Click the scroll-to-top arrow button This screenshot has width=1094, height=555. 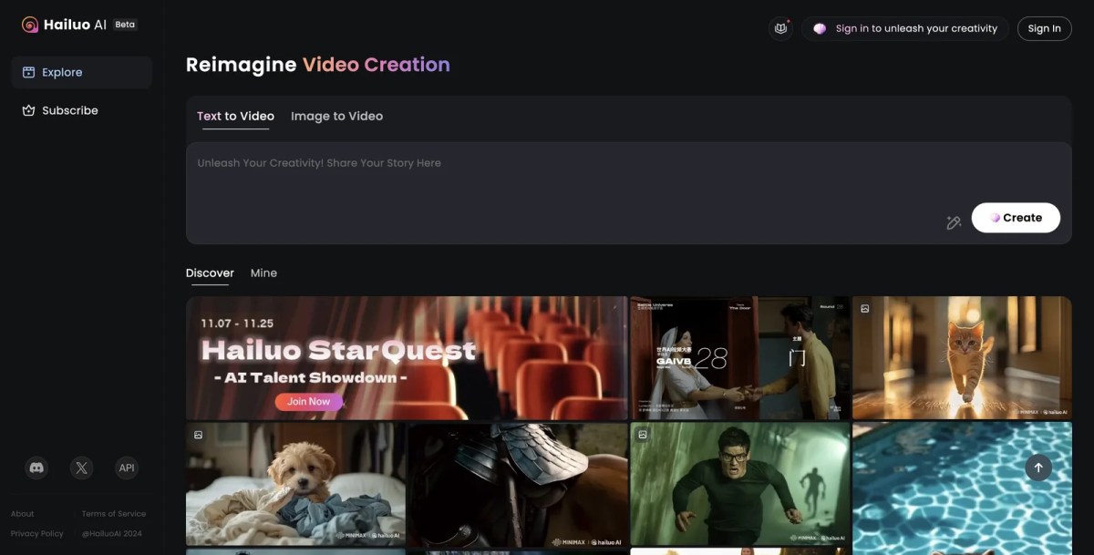point(1037,468)
